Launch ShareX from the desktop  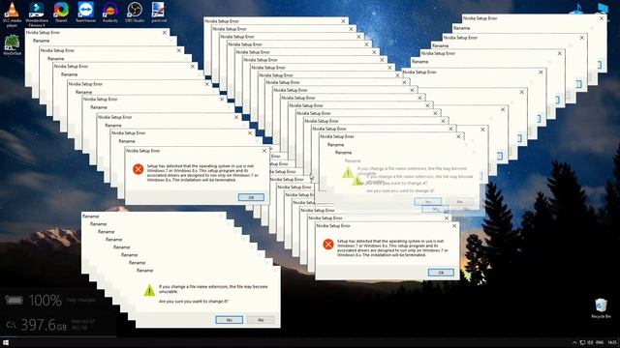coord(61,12)
